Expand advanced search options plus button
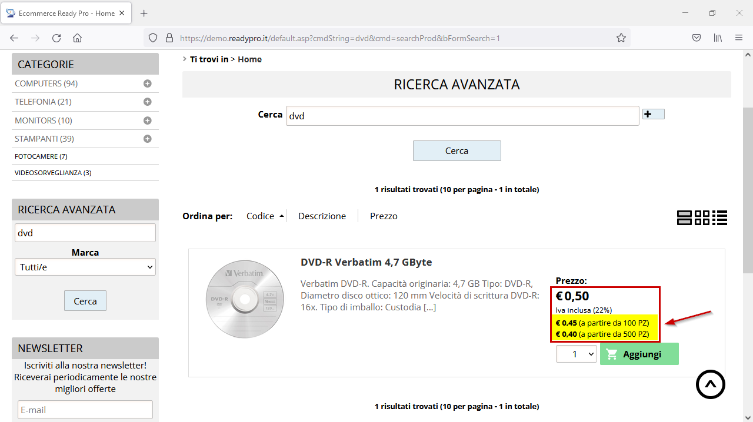 click(x=654, y=114)
